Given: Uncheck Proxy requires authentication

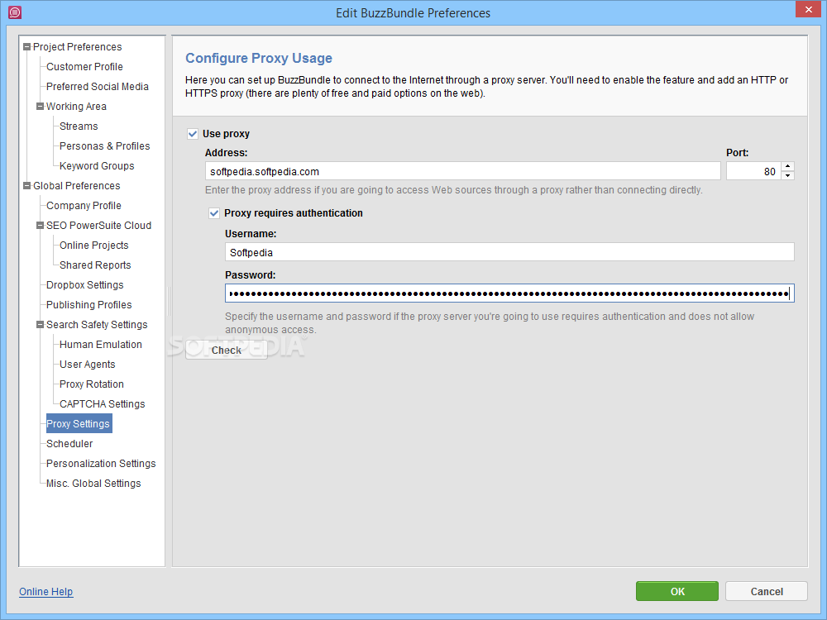Looking at the screenshot, I should (214, 213).
